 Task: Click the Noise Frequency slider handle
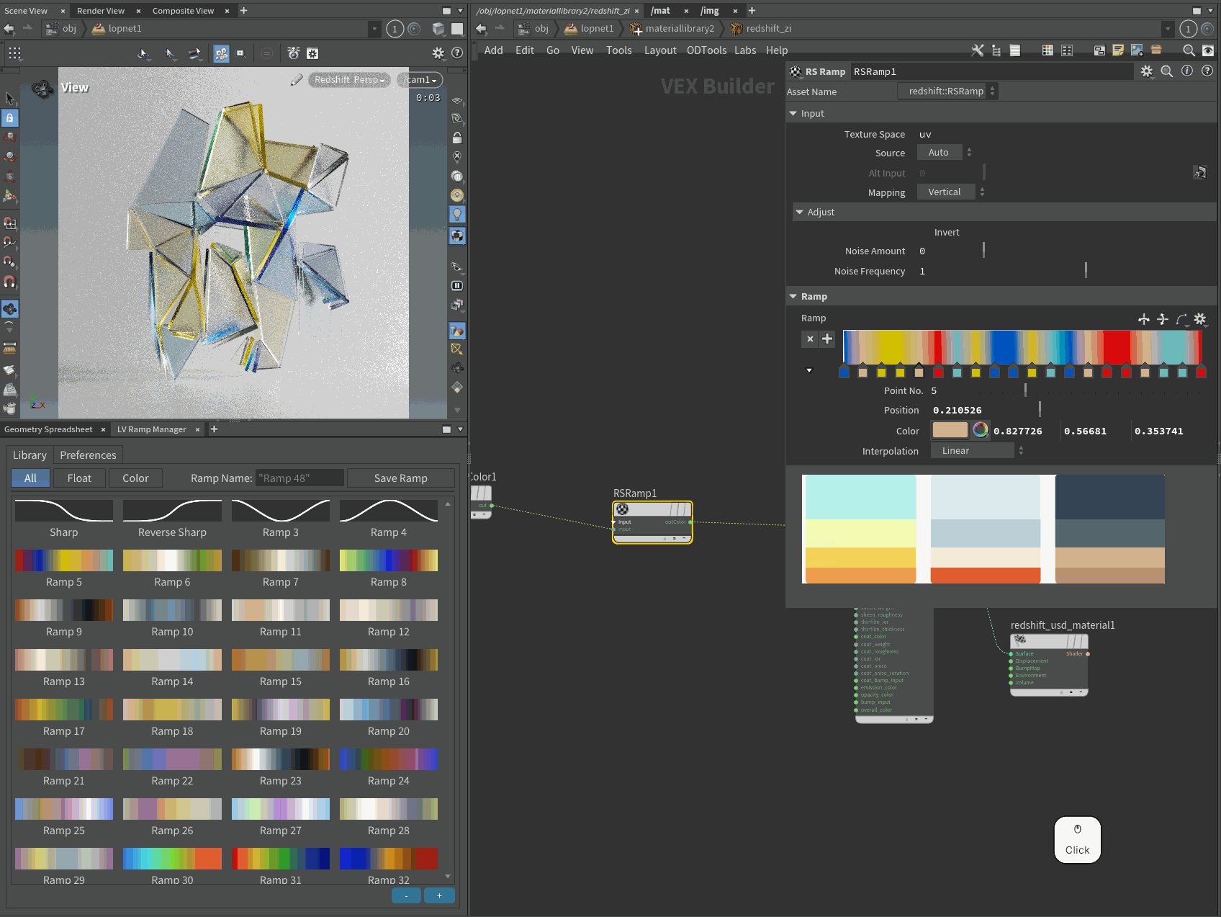pyautogui.click(x=1086, y=270)
